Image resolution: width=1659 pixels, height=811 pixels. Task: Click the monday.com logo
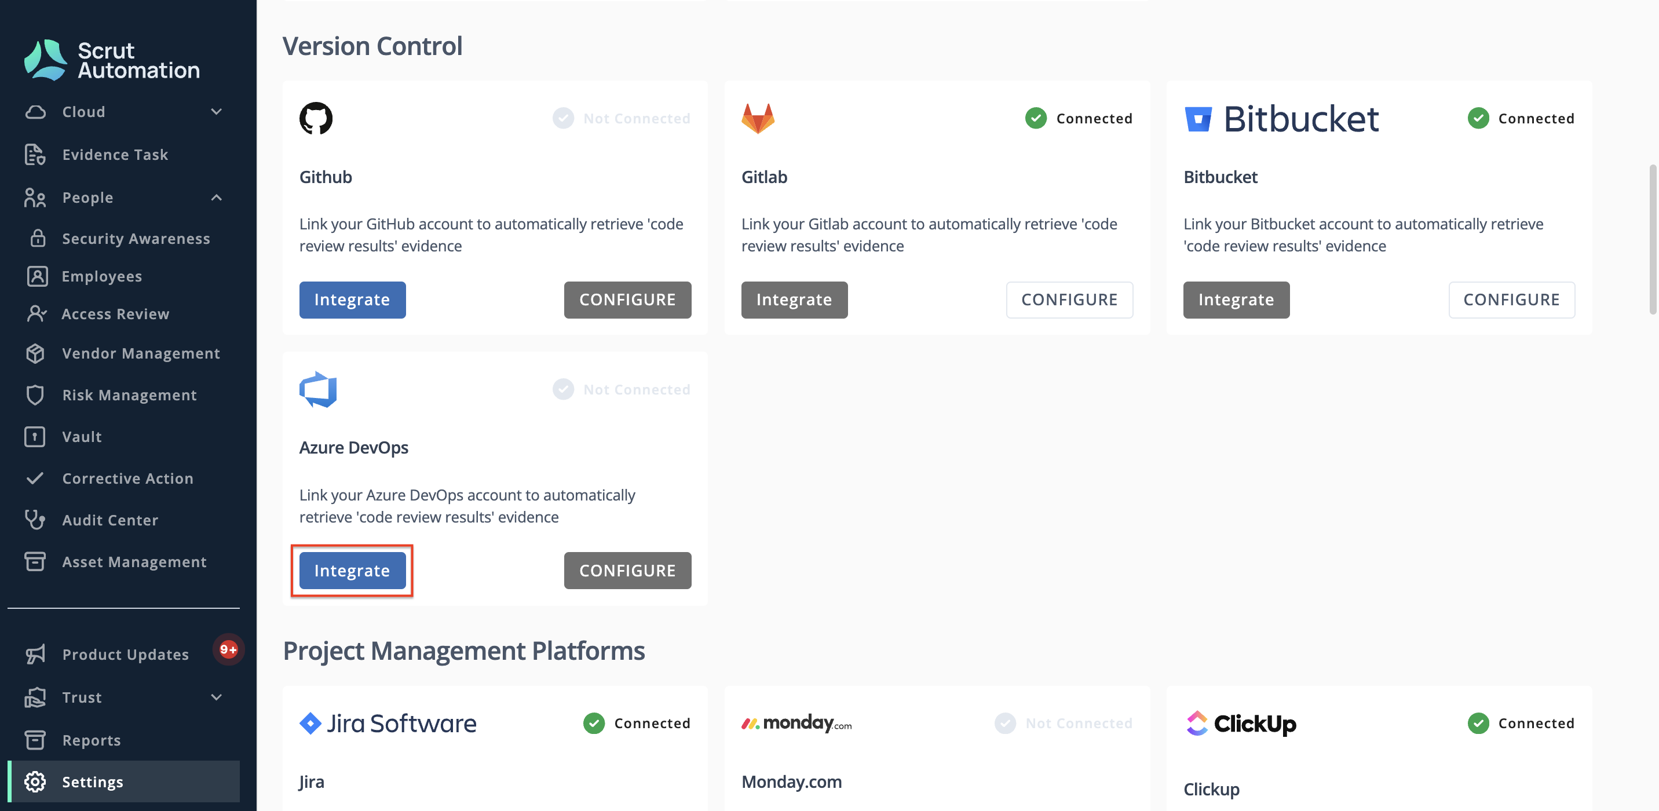796,724
